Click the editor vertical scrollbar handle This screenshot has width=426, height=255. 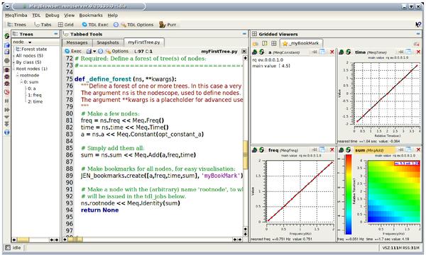pos(246,154)
